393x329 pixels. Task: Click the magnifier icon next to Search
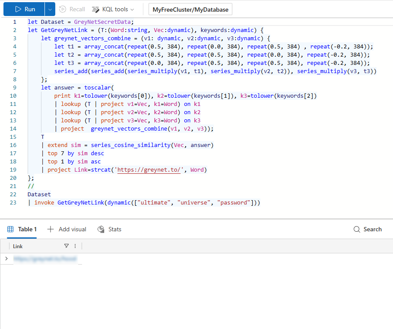click(x=357, y=229)
